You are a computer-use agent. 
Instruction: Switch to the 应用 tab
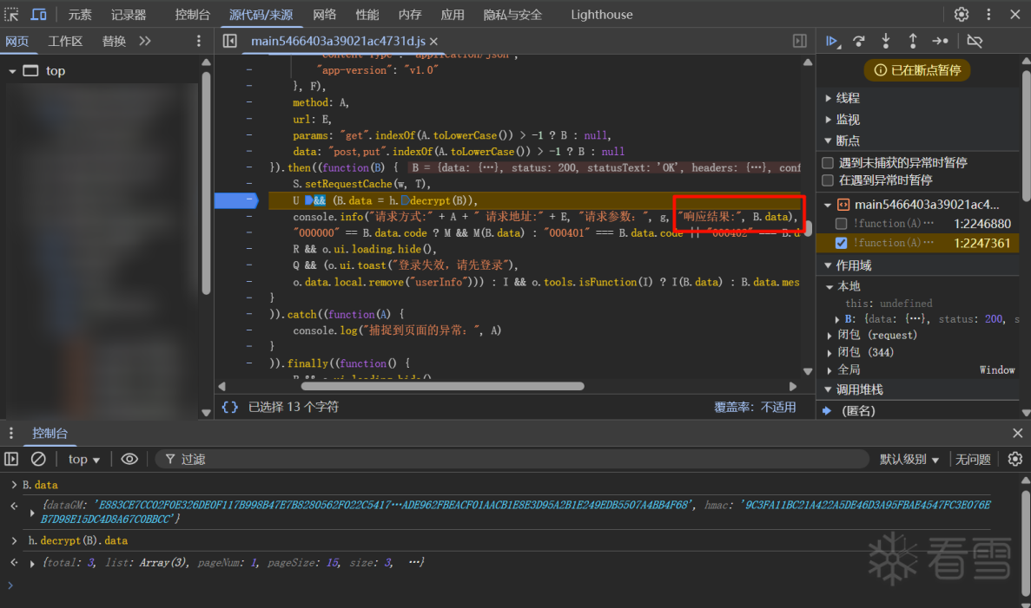coord(453,15)
